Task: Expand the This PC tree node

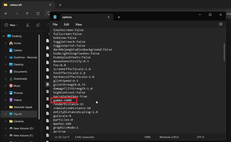Action: 5,114
